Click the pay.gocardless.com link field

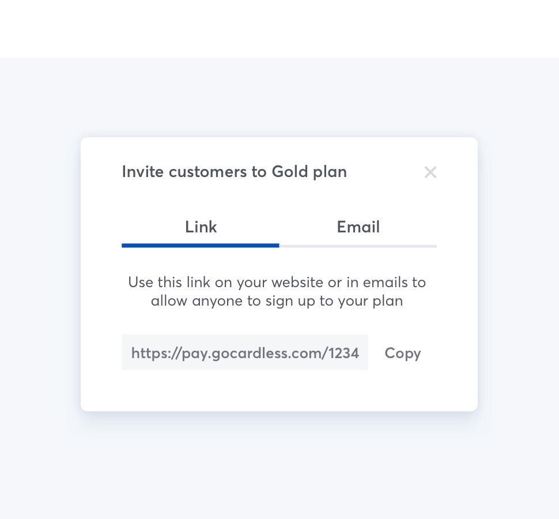tap(245, 352)
